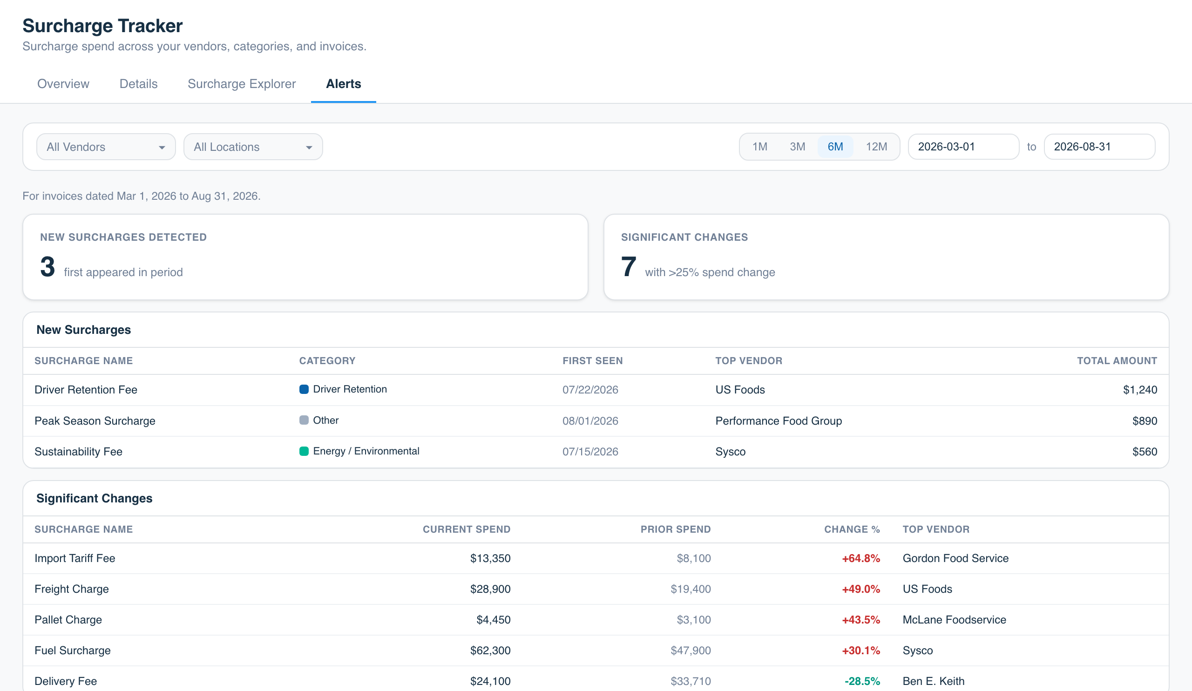The width and height of the screenshot is (1192, 691).
Task: Click the All Vendors caret arrow
Action: pyautogui.click(x=162, y=148)
